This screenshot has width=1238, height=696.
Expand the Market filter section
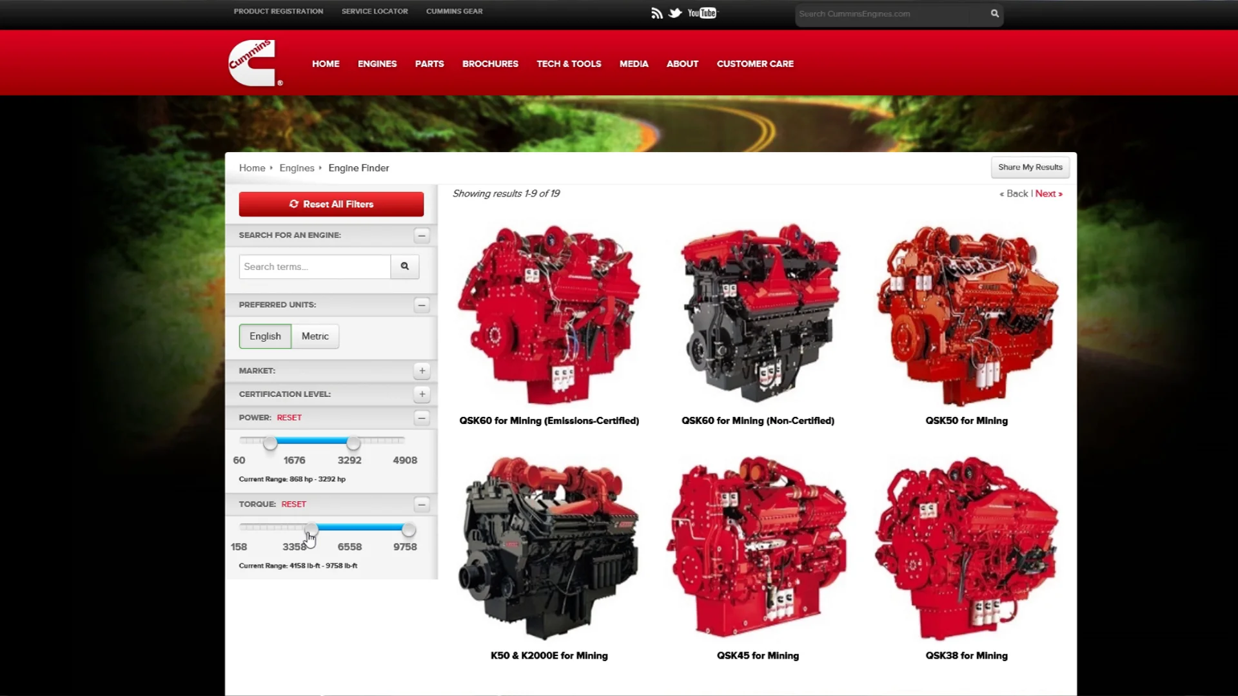[422, 371]
